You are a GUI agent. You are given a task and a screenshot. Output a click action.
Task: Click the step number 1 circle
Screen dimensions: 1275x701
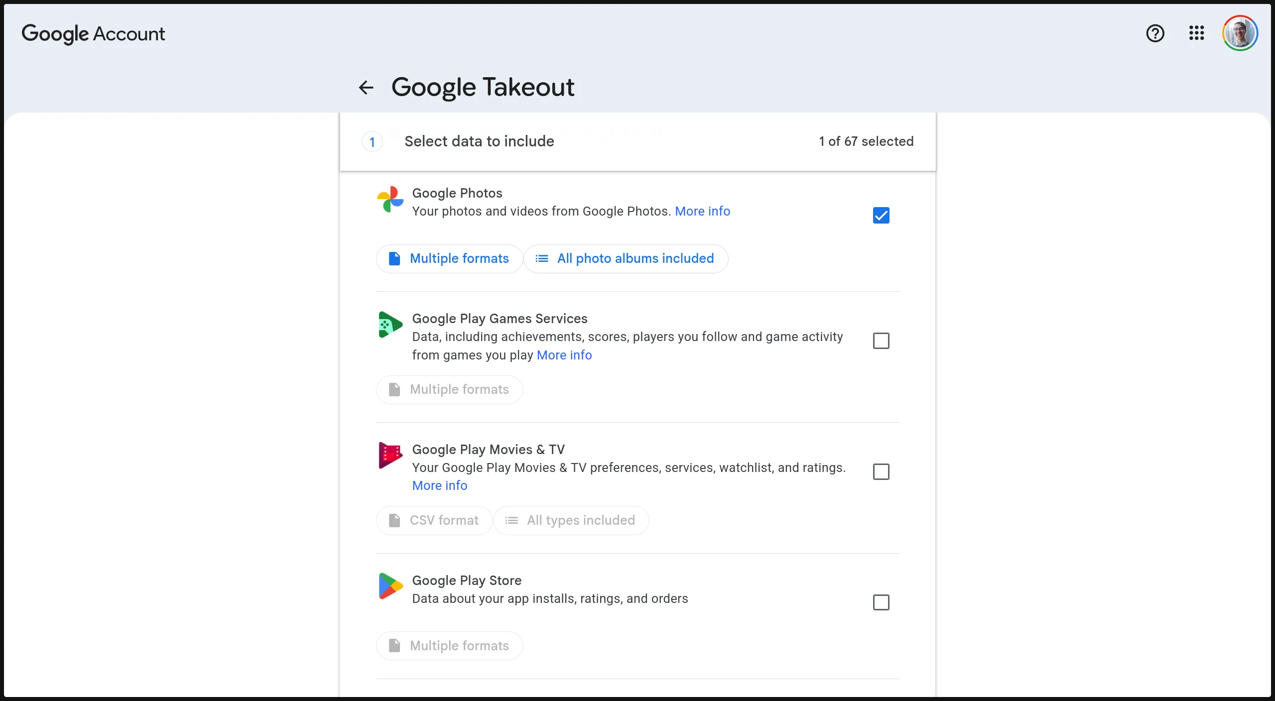tap(372, 142)
